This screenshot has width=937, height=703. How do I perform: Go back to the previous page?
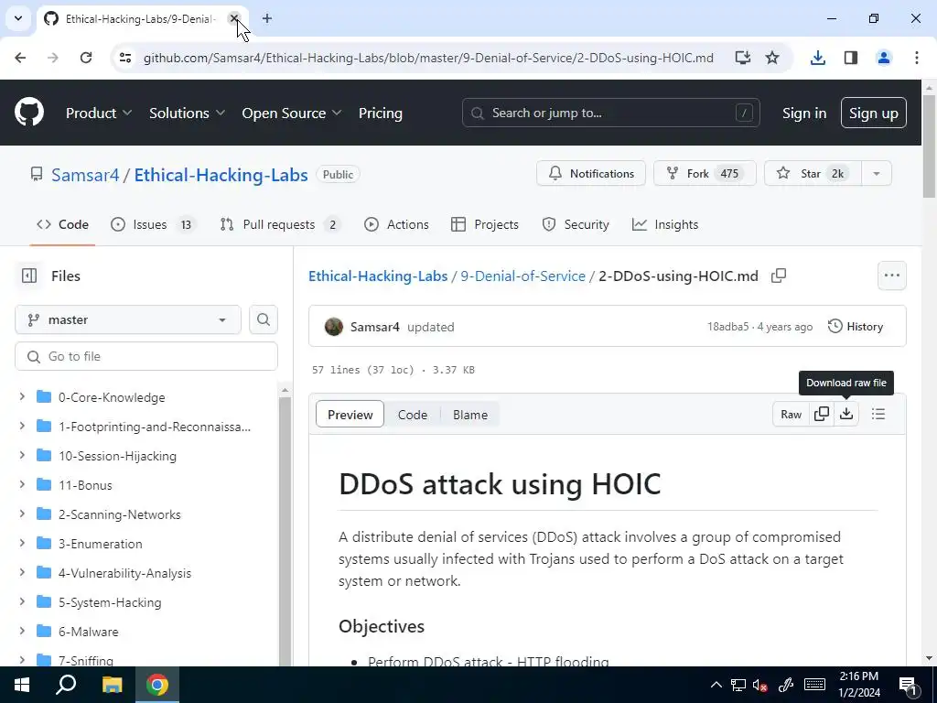(20, 58)
